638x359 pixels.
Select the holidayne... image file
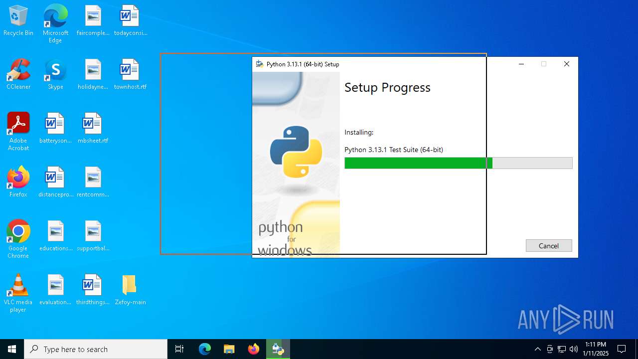coord(93,75)
